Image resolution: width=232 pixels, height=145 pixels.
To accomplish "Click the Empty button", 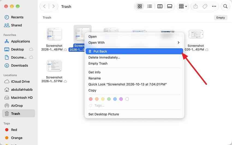I will tap(221, 18).
